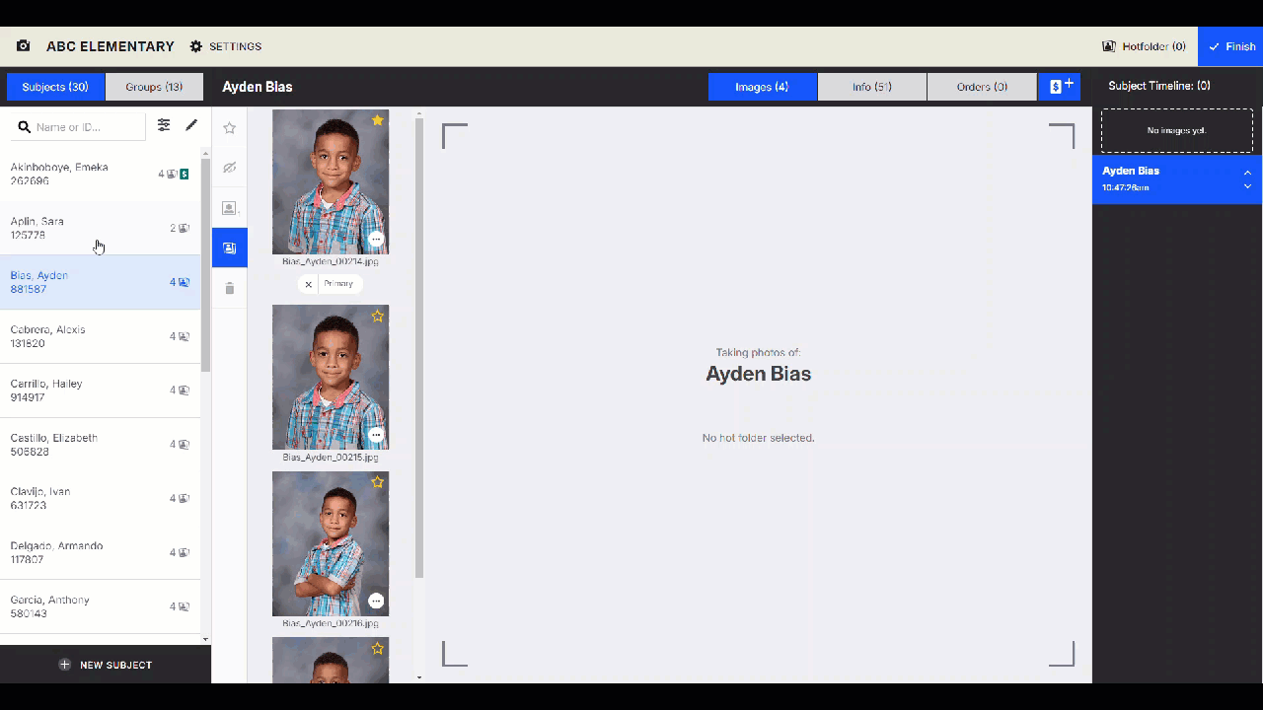Toggle favorite star on Bias_Ayden_00215.jpg

point(377,317)
